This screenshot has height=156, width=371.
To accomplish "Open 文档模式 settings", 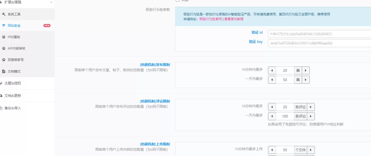I will click(27, 71).
